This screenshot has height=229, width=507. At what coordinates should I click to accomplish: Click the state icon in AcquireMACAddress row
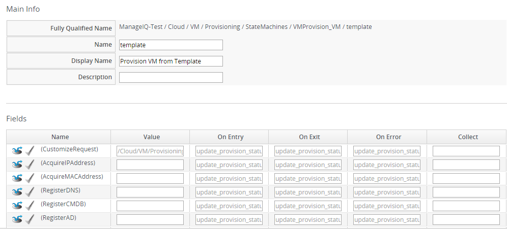click(17, 178)
